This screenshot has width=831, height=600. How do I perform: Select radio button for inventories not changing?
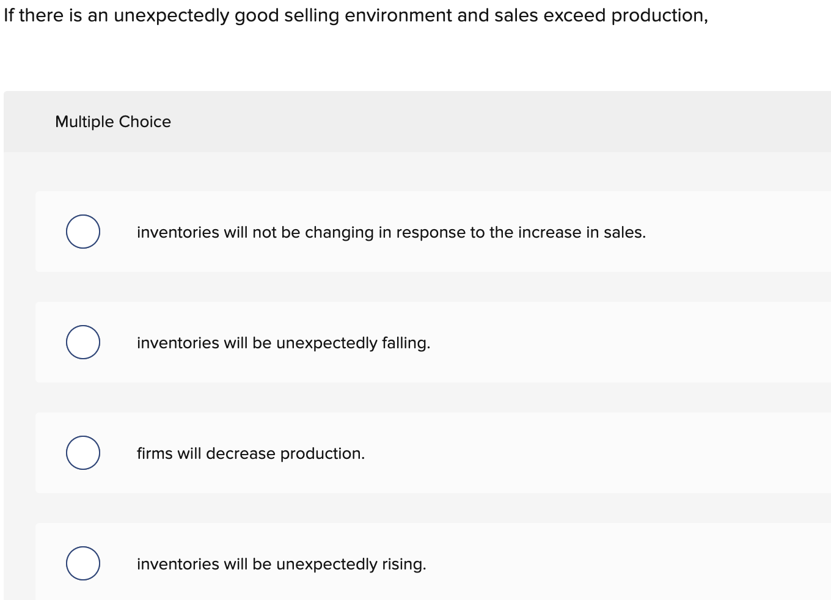tap(83, 232)
